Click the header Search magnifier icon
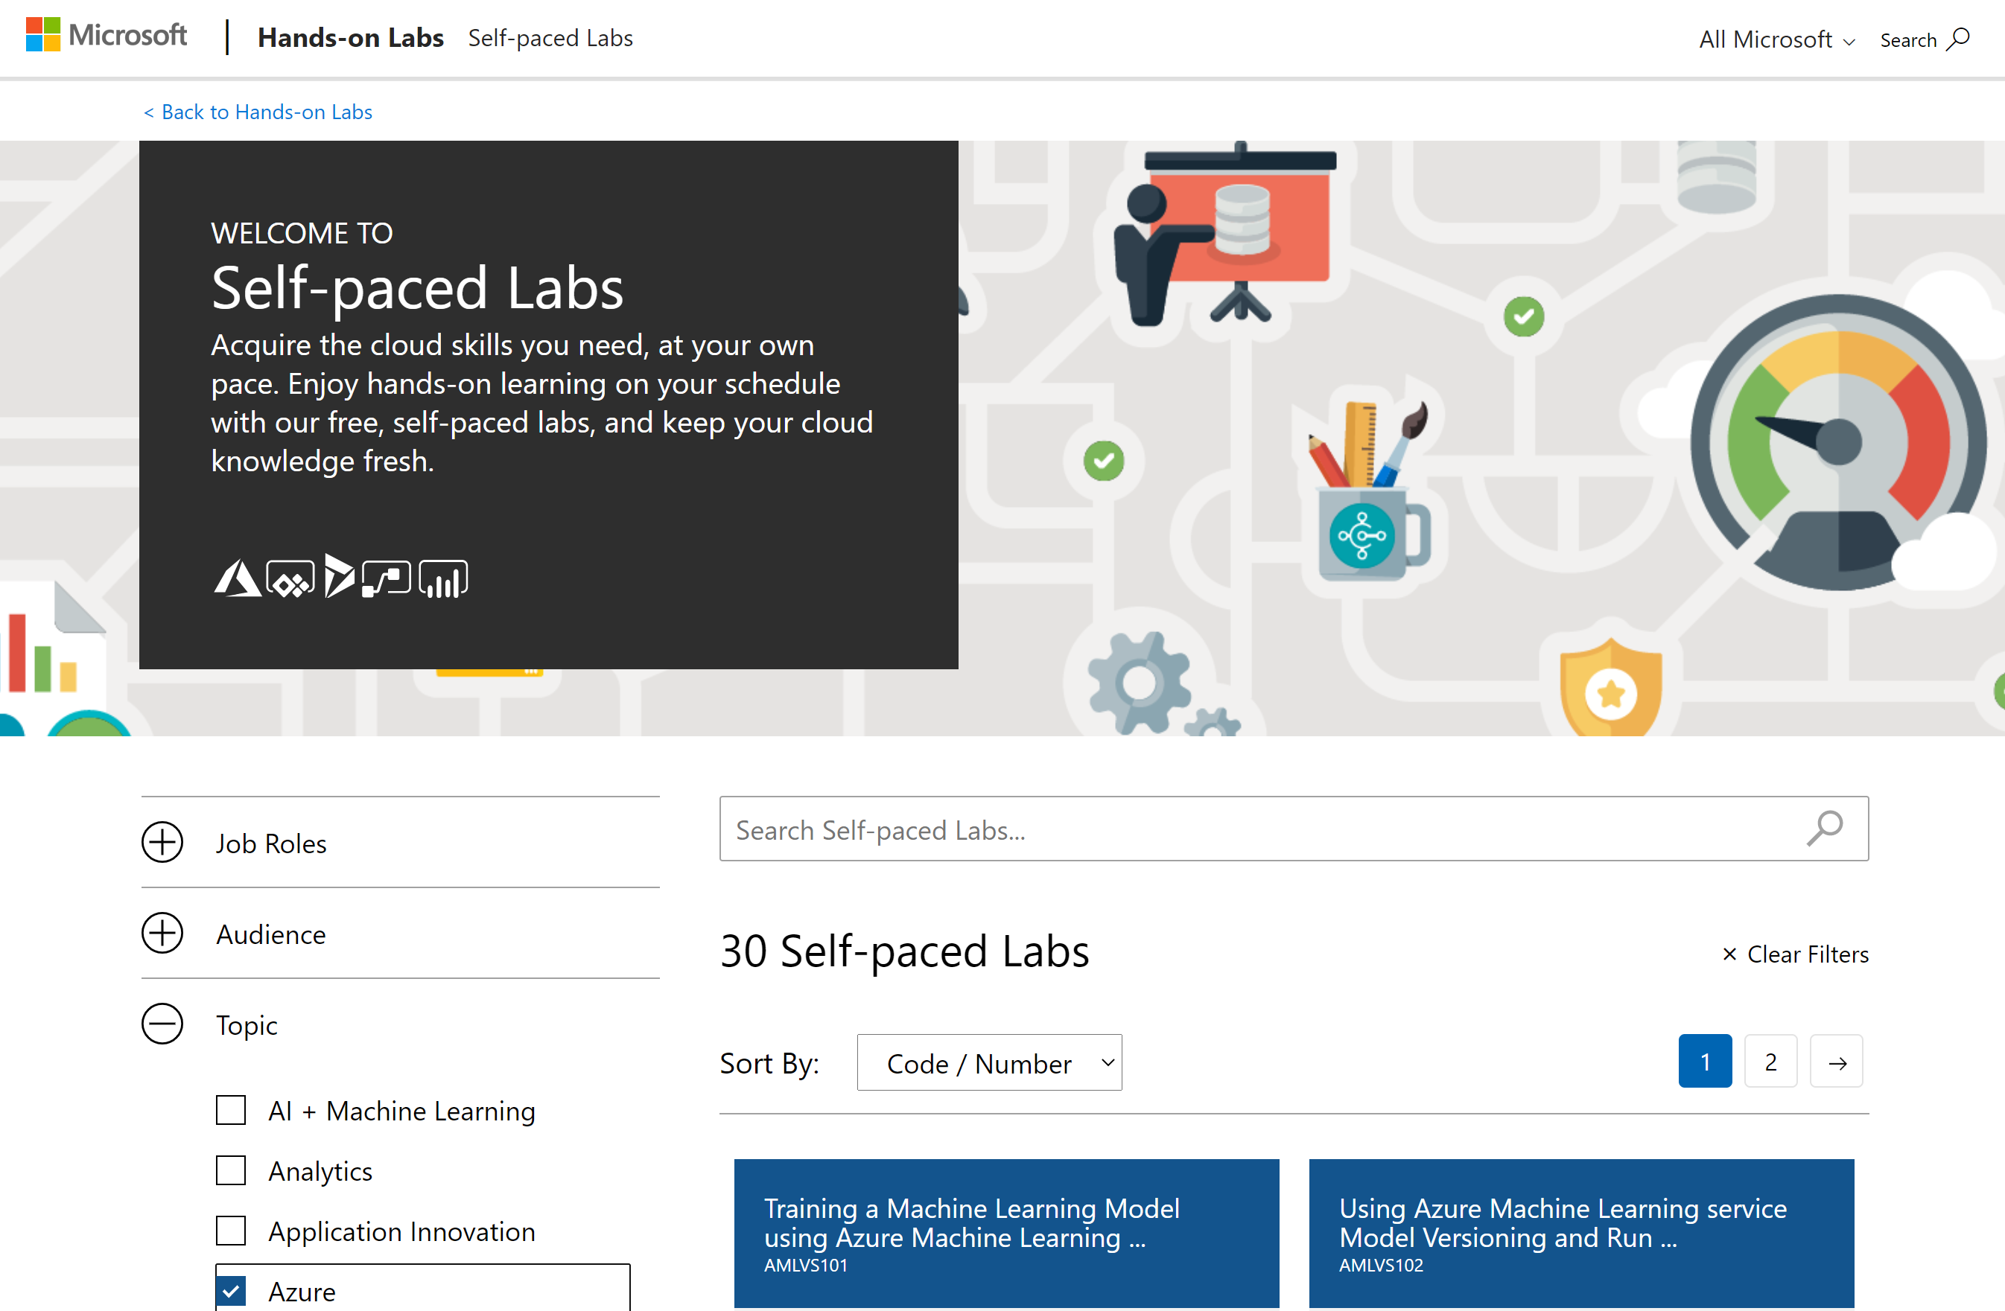The width and height of the screenshot is (2005, 1311). 1960,39
